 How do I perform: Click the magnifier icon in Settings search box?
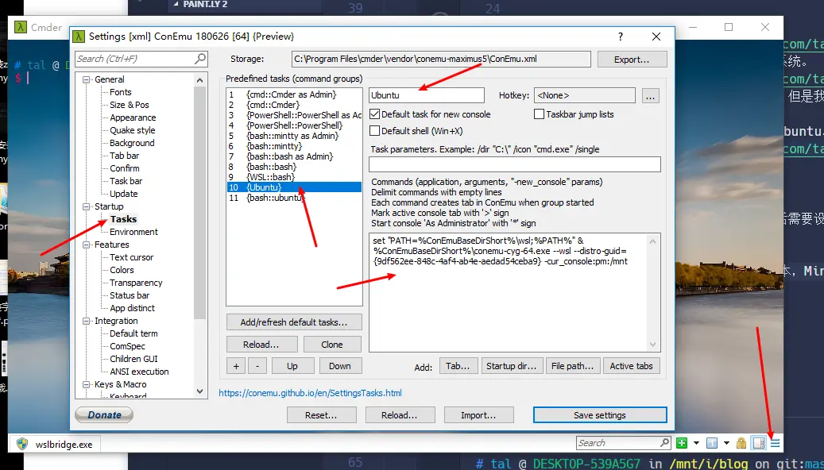[200, 59]
